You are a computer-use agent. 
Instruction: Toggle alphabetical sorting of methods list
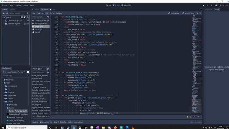pyautogui.click(x=48, y=69)
